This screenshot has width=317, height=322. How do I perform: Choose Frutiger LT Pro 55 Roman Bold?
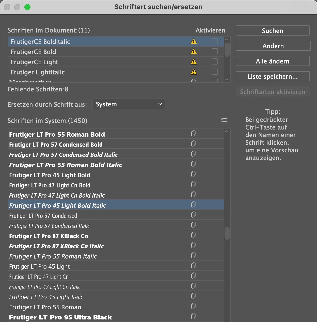point(116,134)
